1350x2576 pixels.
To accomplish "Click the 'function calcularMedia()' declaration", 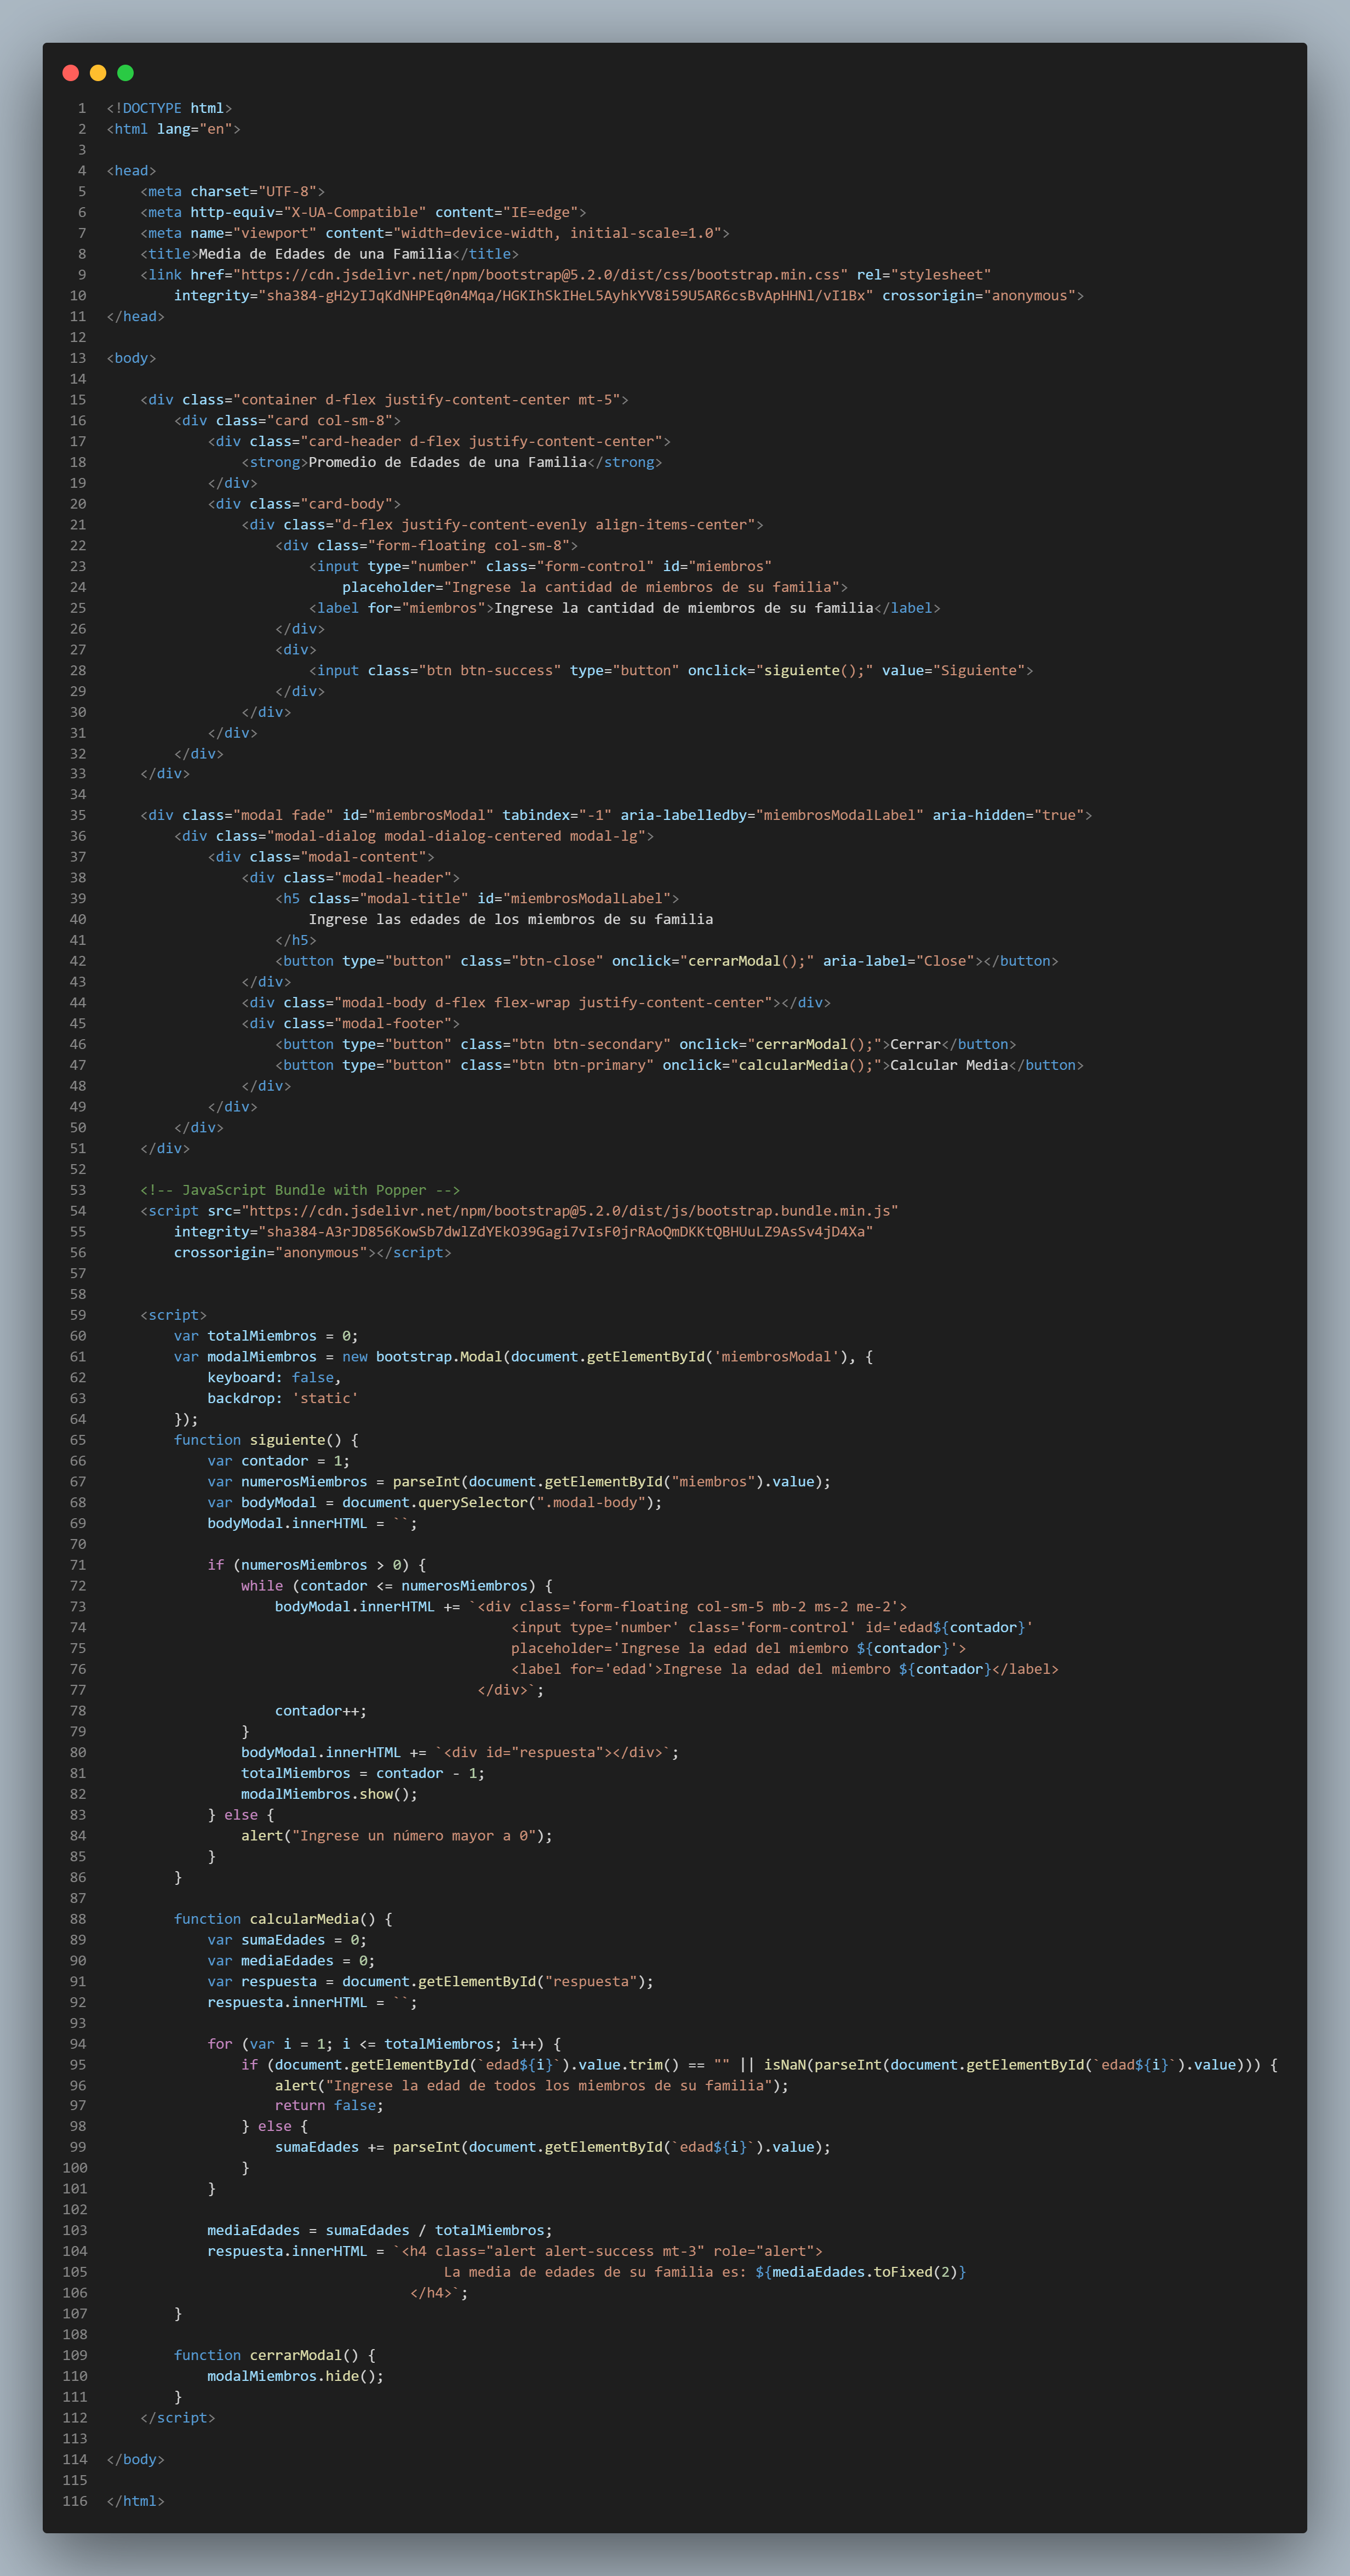I will pyautogui.click(x=283, y=1919).
